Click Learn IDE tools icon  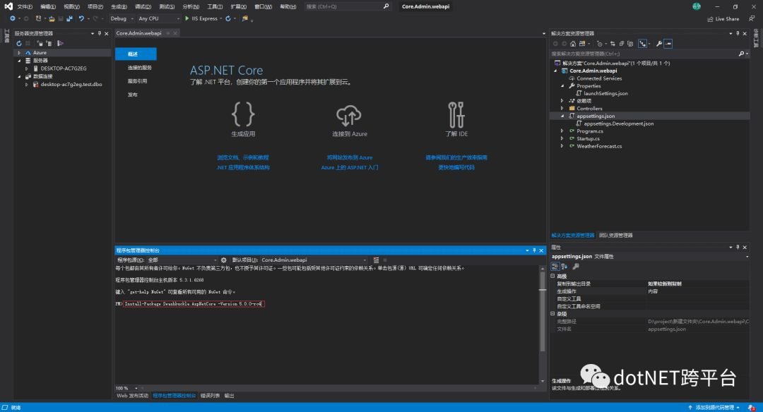click(456, 115)
